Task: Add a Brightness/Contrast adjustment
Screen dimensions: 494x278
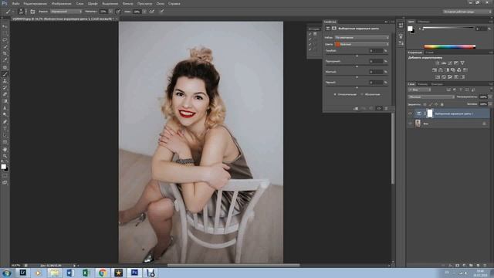Action: pyautogui.click(x=438, y=63)
